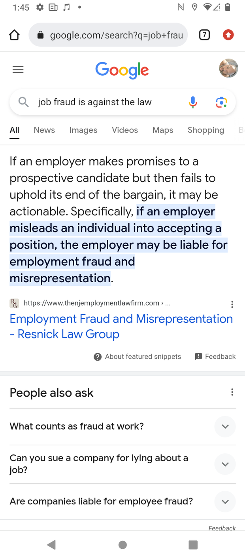Tap the magnifier search icon
245x559 pixels.
coord(24,102)
